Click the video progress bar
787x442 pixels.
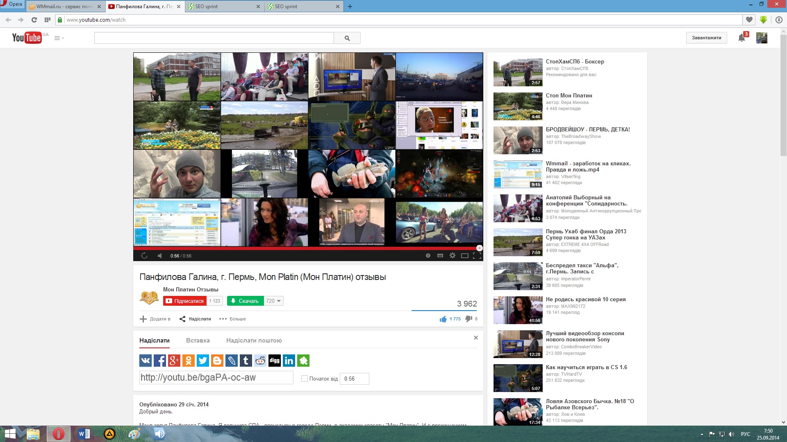coord(307,248)
